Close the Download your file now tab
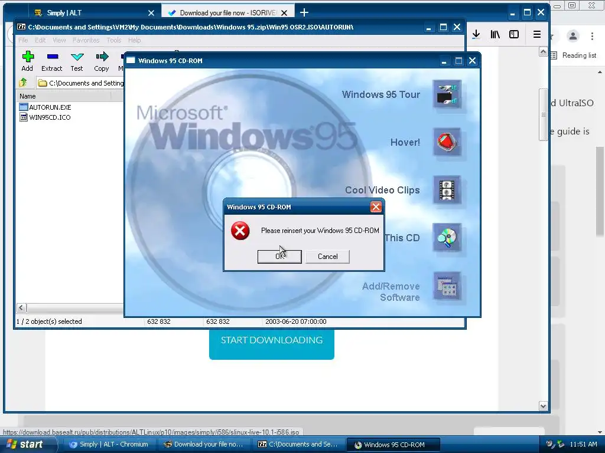Screen dimensions: 605x453 [x=284, y=13]
